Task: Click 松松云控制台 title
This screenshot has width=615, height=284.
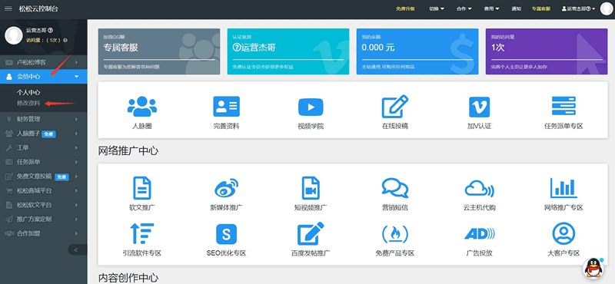Action: (38, 8)
